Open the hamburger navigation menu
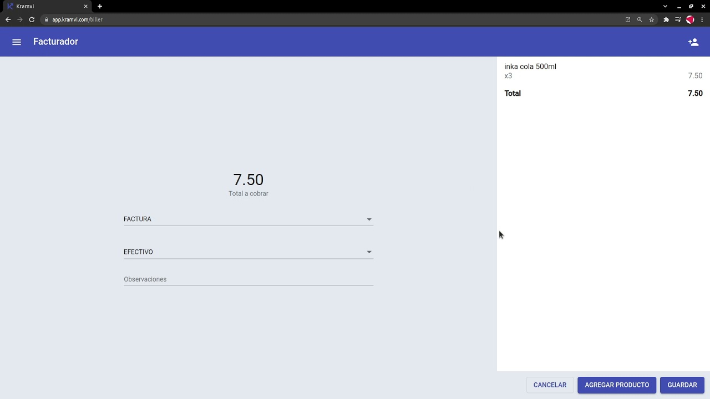 [17, 42]
